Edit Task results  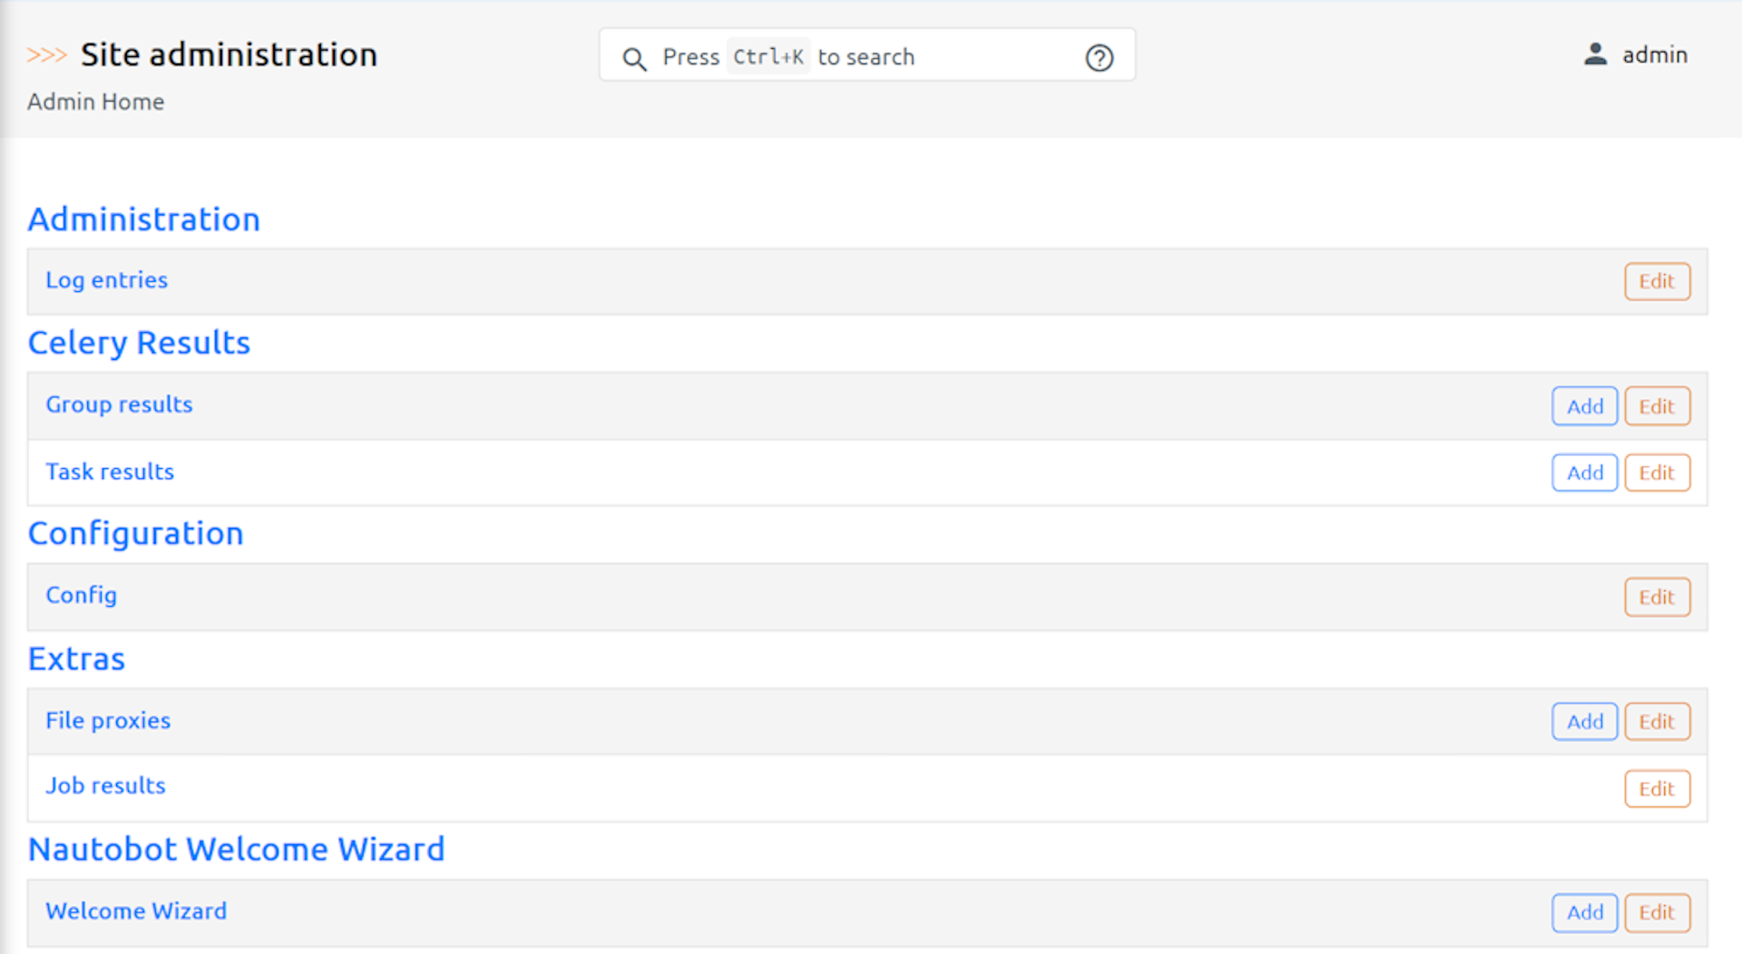point(1656,472)
